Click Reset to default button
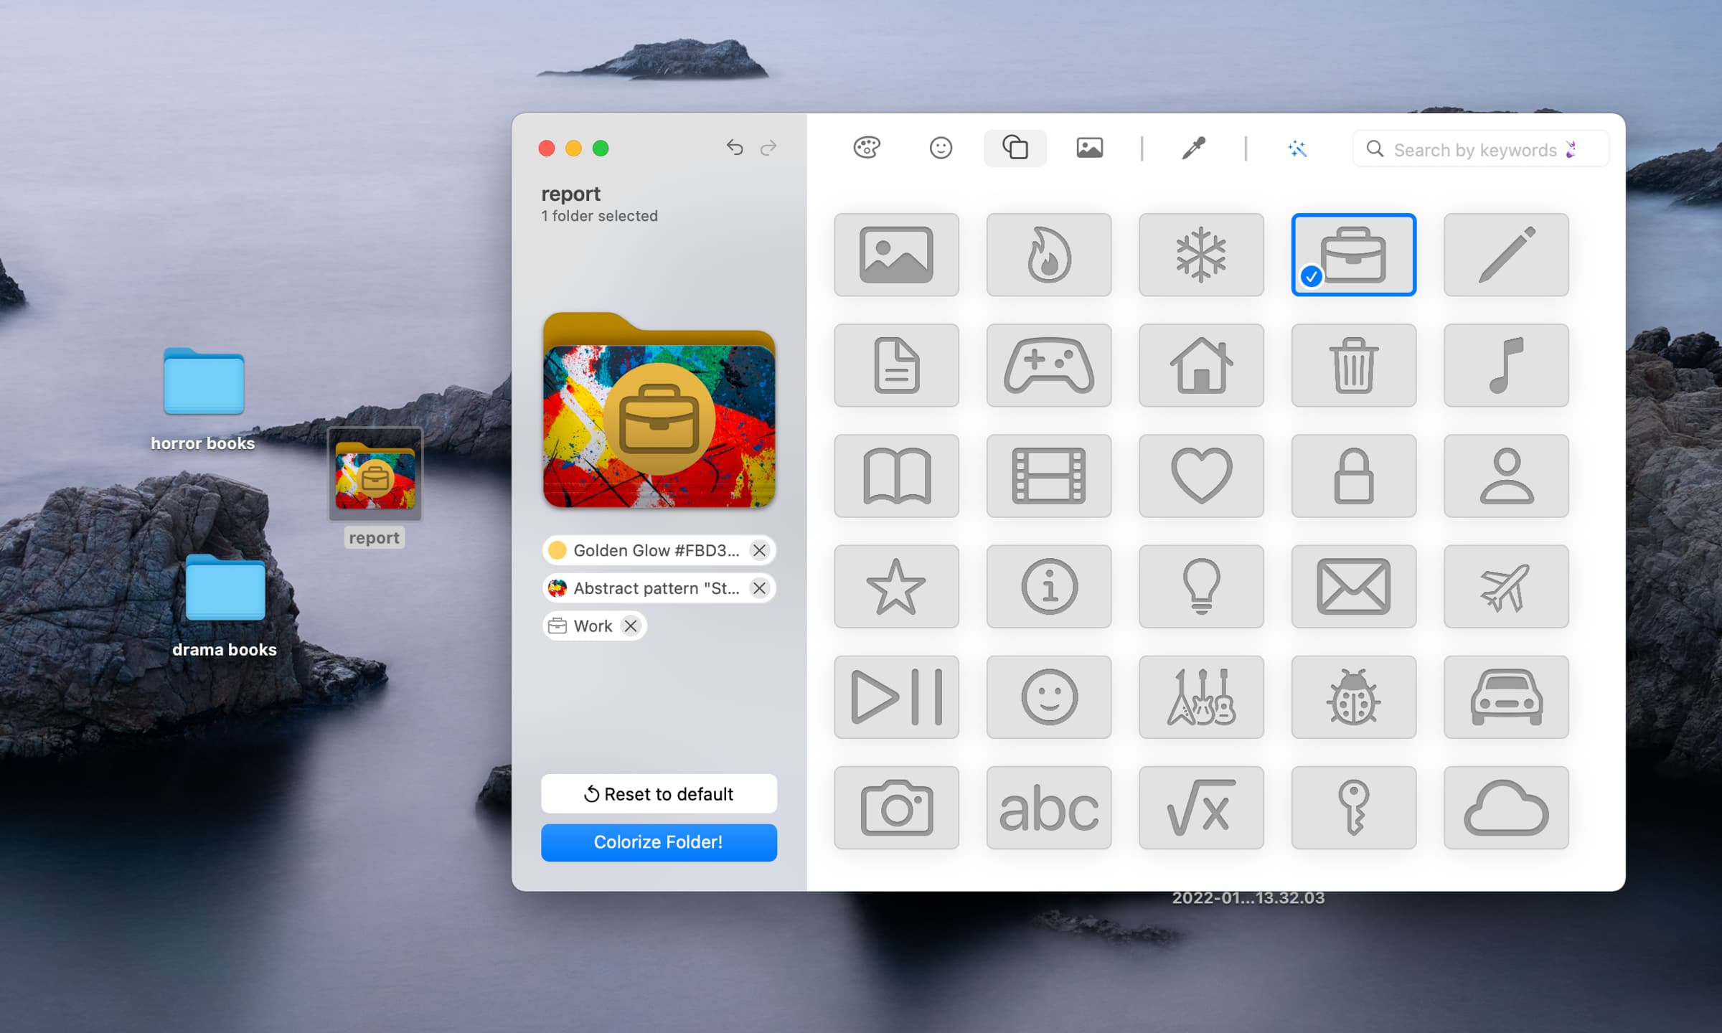1722x1033 pixels. [x=658, y=793]
